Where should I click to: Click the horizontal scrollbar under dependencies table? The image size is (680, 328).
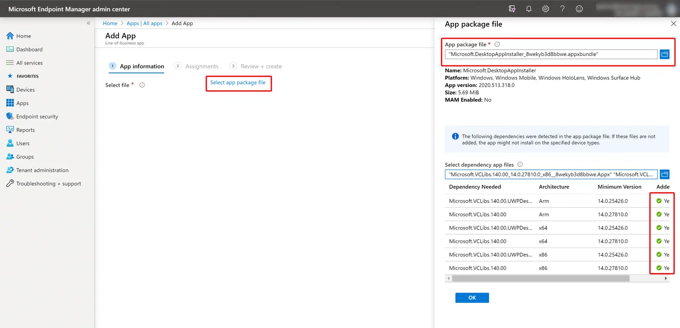pyautogui.click(x=541, y=279)
